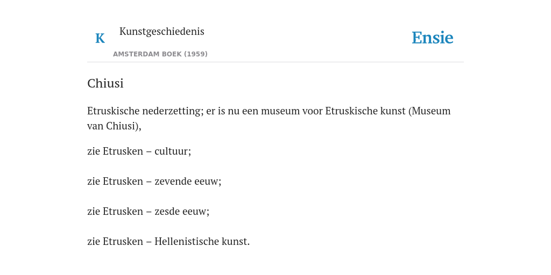The width and height of the screenshot is (551, 275).
Task: Click the Chiusi article heading
Action: 105,83
